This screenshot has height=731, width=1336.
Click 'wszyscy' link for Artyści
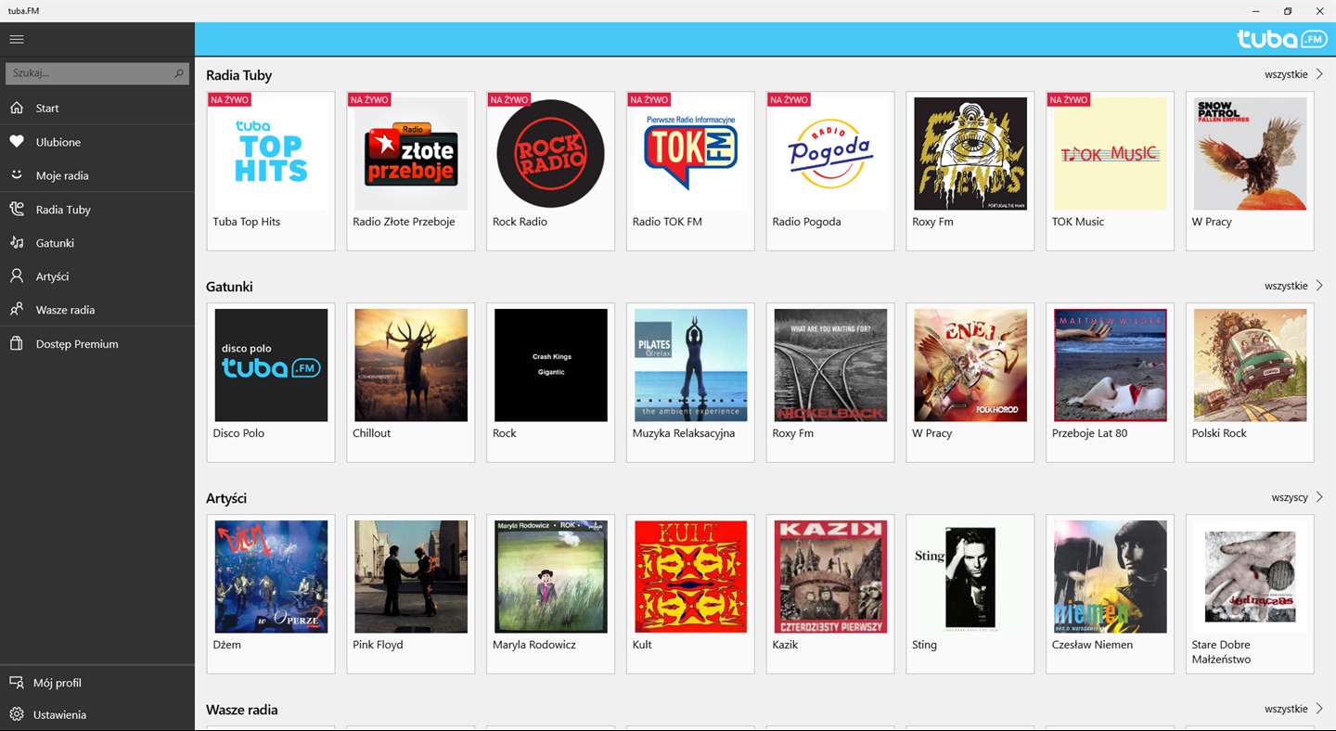[1290, 497]
